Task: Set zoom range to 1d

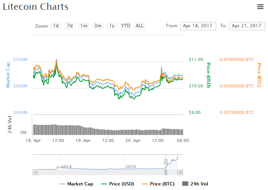Action: point(56,26)
